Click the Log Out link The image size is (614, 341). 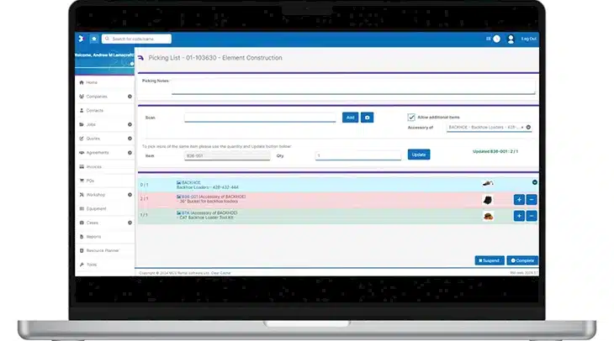(x=529, y=39)
